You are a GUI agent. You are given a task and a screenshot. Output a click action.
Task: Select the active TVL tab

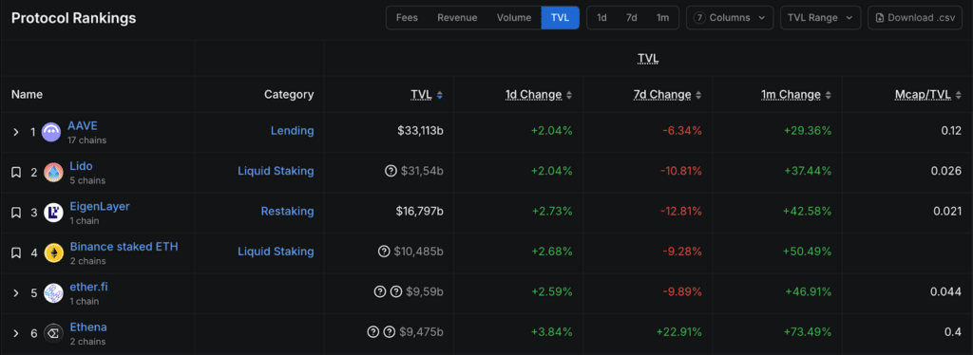click(x=561, y=18)
